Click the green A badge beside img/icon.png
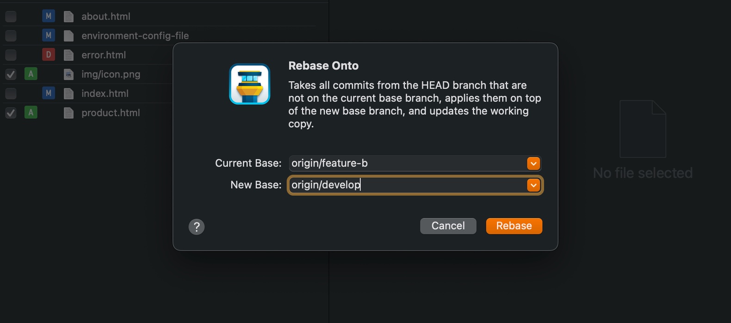This screenshot has width=731, height=323. click(x=31, y=74)
